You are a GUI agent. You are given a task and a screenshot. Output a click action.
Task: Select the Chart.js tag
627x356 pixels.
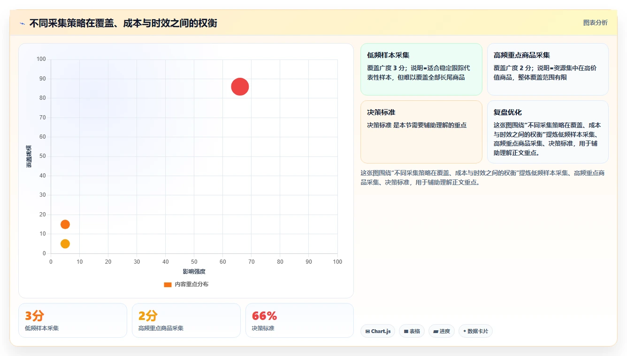click(x=378, y=331)
